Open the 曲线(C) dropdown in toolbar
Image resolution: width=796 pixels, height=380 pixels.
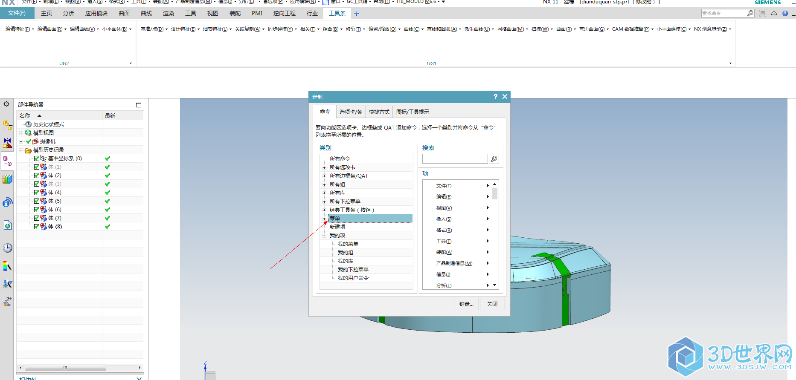414,29
